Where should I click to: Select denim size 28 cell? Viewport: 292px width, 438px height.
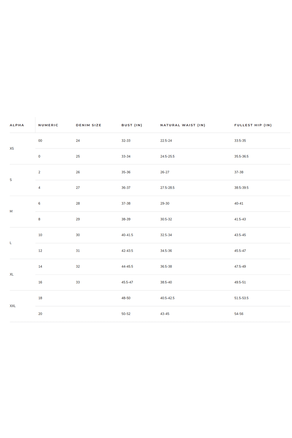[x=78, y=204]
